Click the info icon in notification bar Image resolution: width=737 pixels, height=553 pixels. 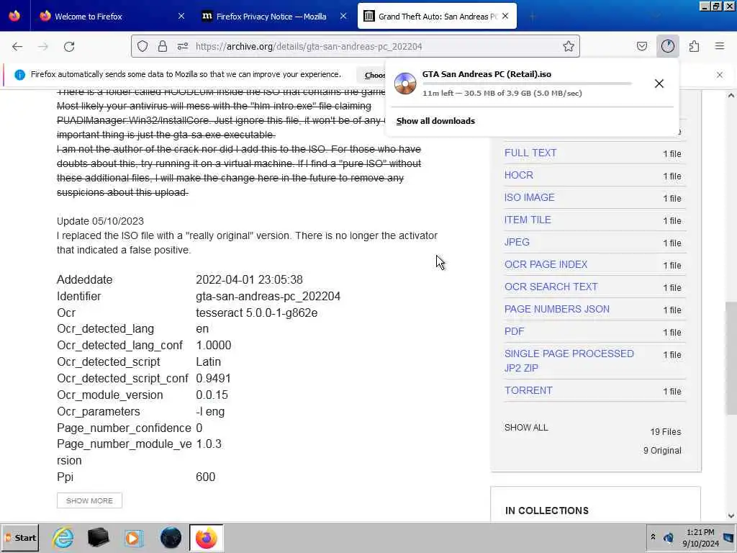tap(19, 75)
